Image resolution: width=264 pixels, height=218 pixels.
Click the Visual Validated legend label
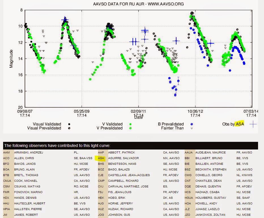[47, 124]
